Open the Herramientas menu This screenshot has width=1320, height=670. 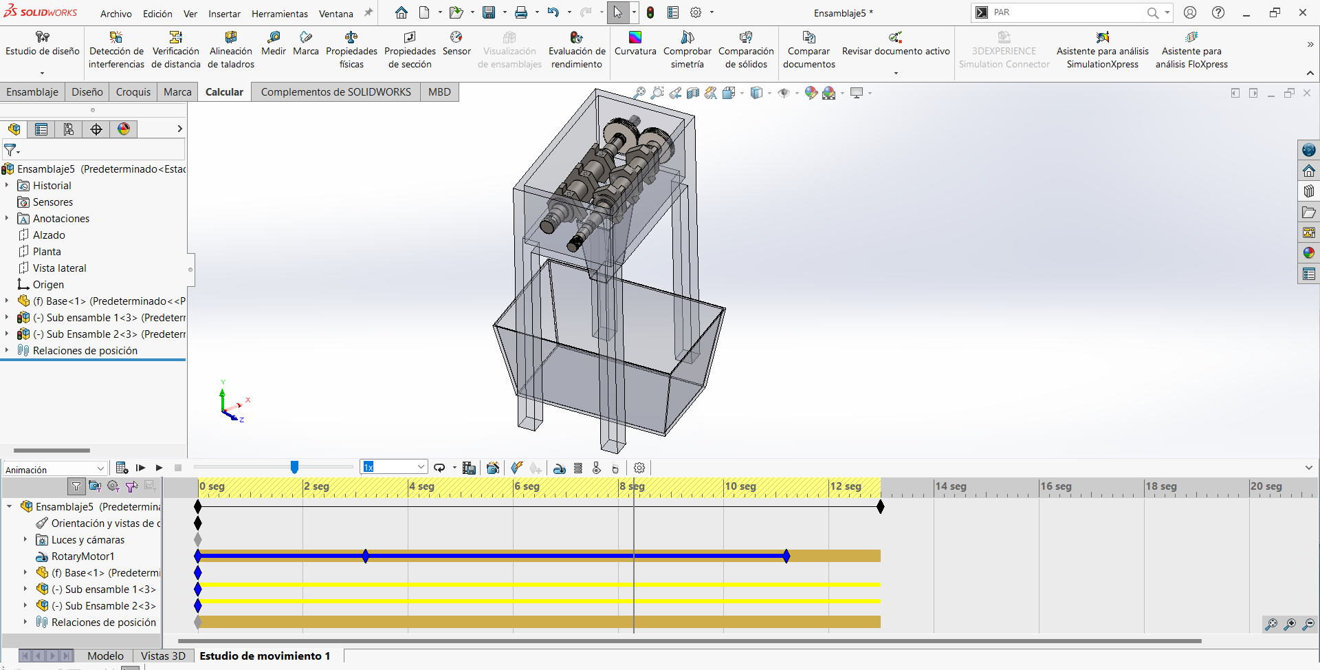(x=279, y=14)
